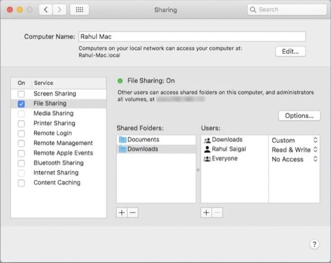Select Screen Sharing service row
This screenshot has width=331, height=263.
(59, 94)
